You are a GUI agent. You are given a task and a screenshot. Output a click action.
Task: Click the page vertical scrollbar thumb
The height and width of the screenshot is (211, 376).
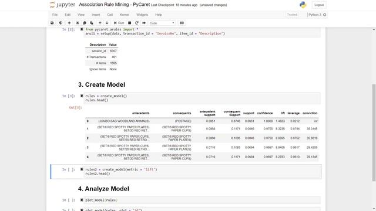coord(374,132)
